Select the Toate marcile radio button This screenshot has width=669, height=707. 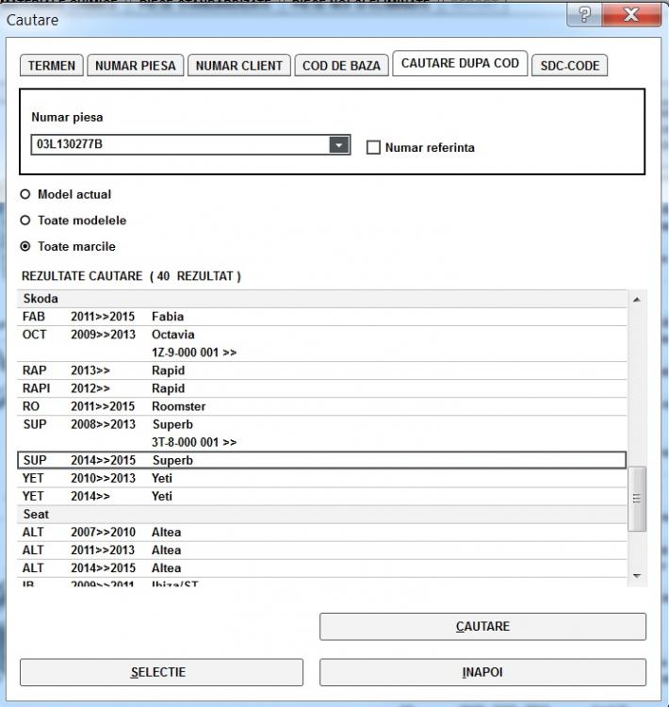click(25, 247)
